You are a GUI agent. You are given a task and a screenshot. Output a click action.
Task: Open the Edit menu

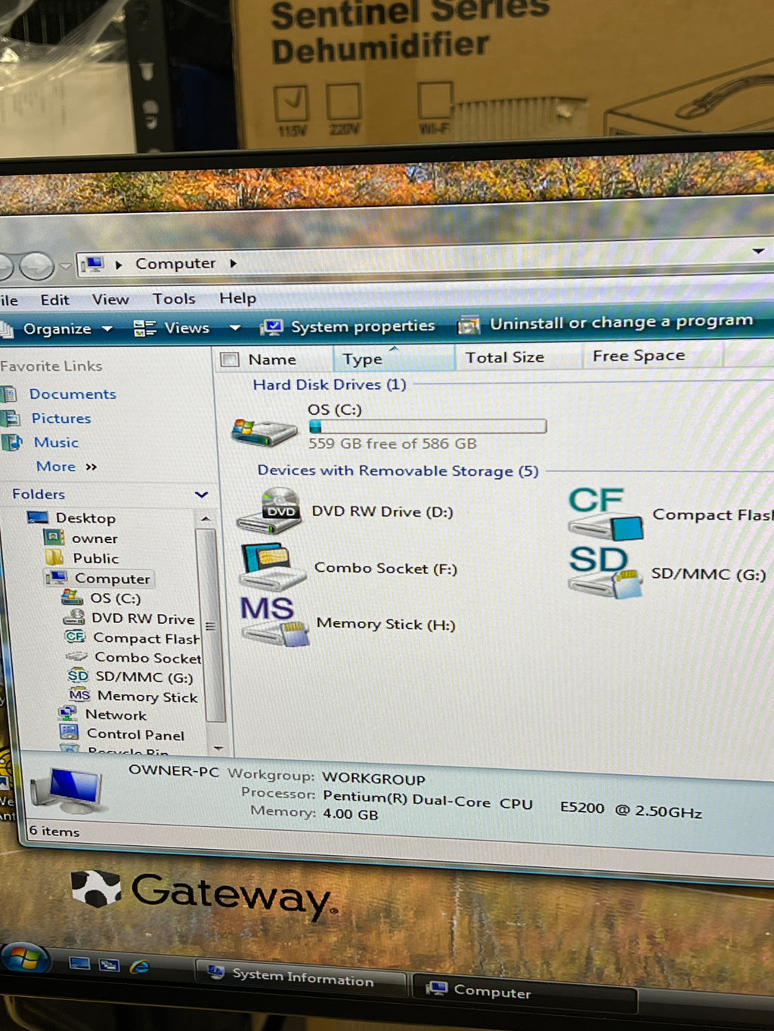point(55,300)
